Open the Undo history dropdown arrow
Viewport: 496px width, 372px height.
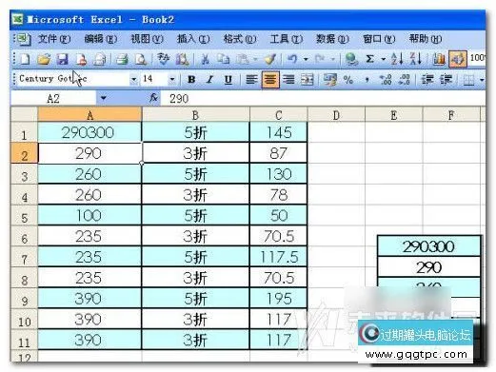click(306, 59)
